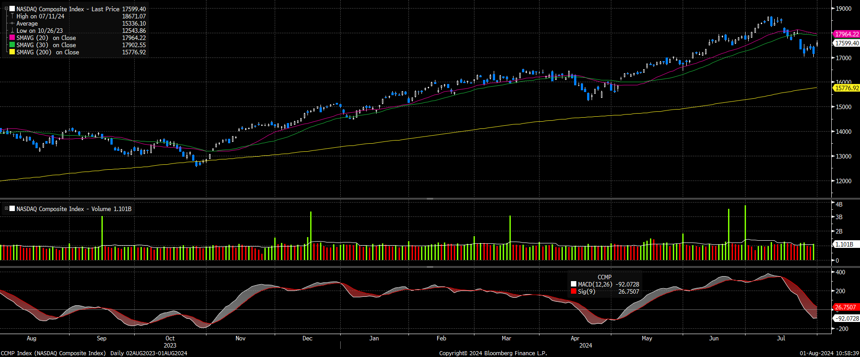Select 'SMAVG (20) on Close' legend label
This screenshot has height=357, width=860.
coord(46,38)
